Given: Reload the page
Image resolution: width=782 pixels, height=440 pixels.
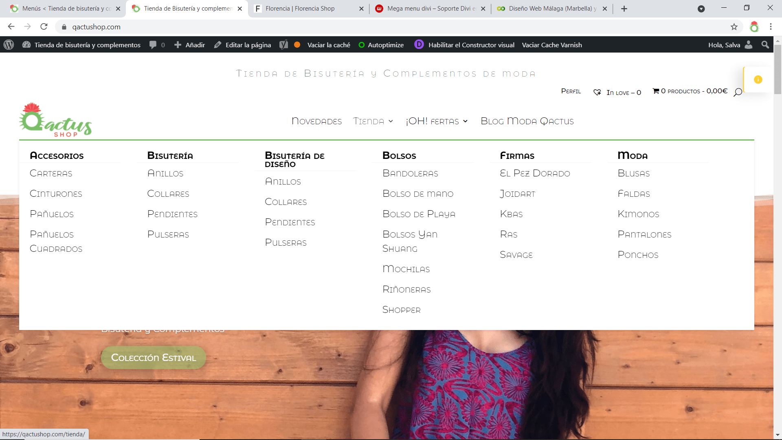Looking at the screenshot, I should 44,27.
